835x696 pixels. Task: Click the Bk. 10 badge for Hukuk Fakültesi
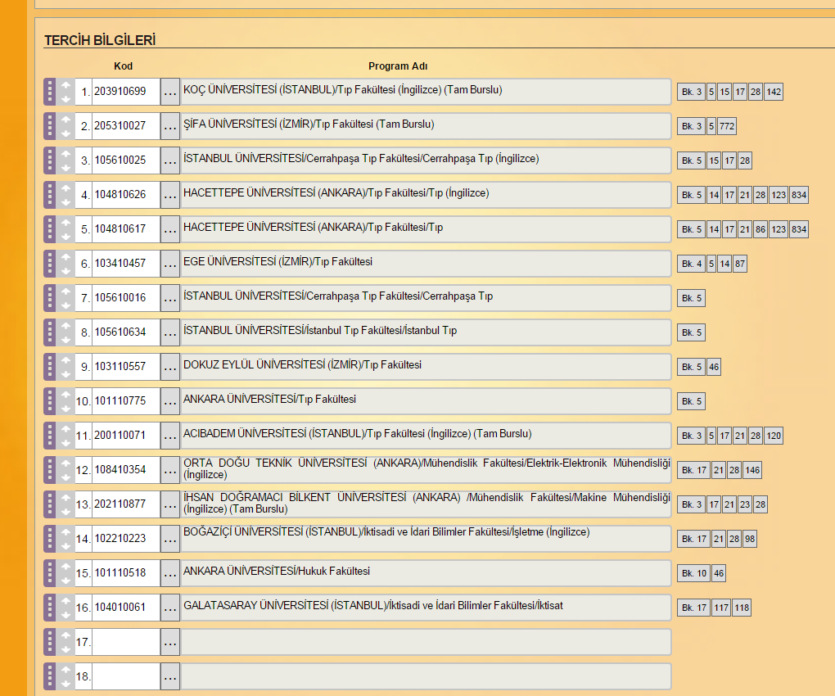coord(693,573)
